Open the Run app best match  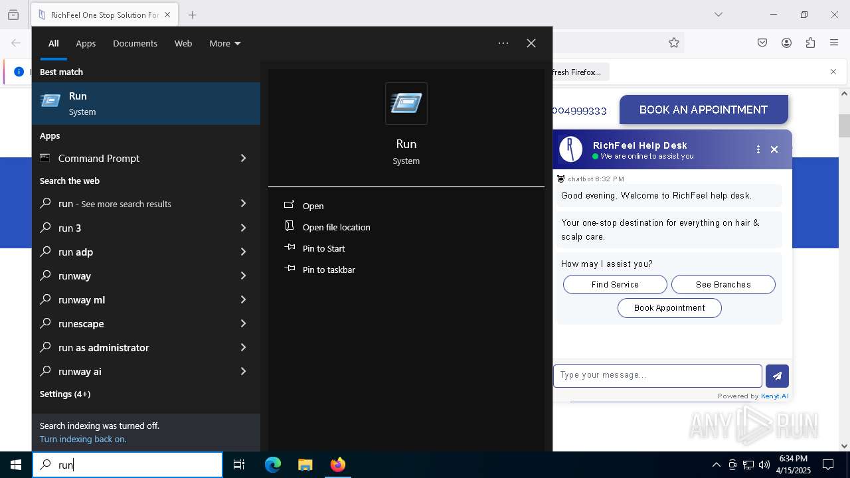click(x=146, y=104)
